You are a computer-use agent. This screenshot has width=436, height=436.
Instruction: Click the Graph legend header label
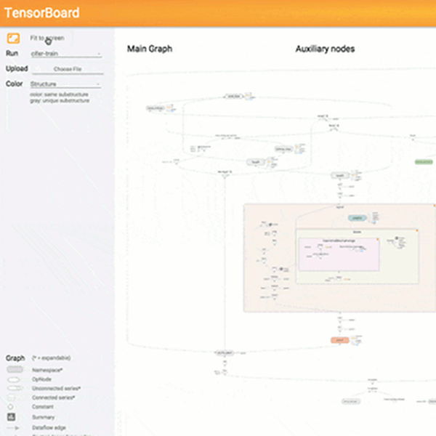(x=15, y=358)
